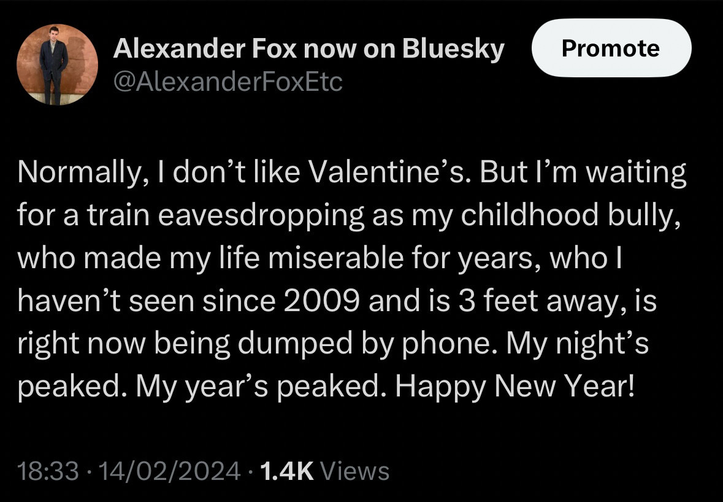Click the Views label

coord(355,471)
